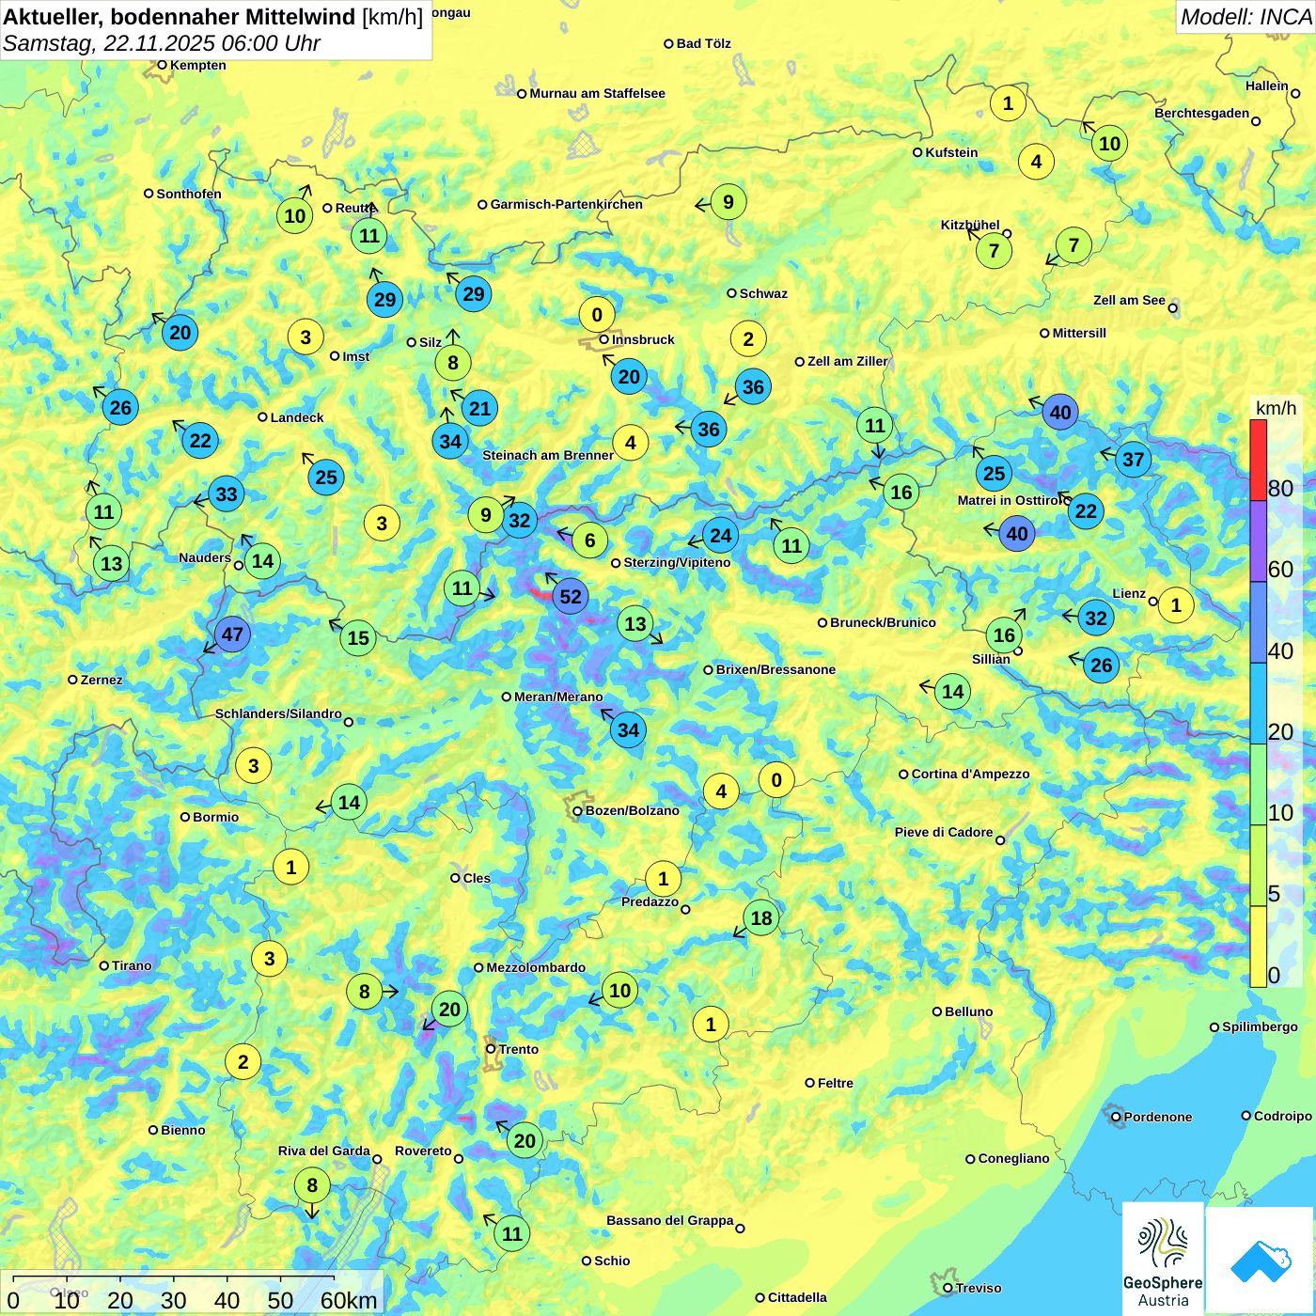This screenshot has width=1316, height=1316.
Task: Select the 1 marker above Predazzo
Action: pos(663,879)
